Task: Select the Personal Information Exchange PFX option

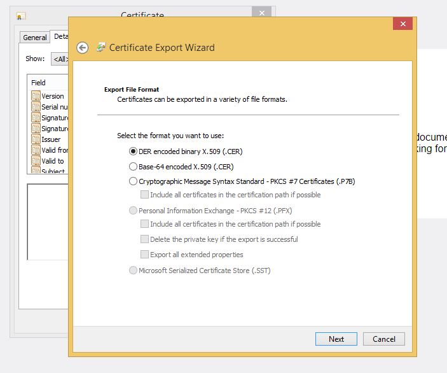Action: [x=133, y=211]
